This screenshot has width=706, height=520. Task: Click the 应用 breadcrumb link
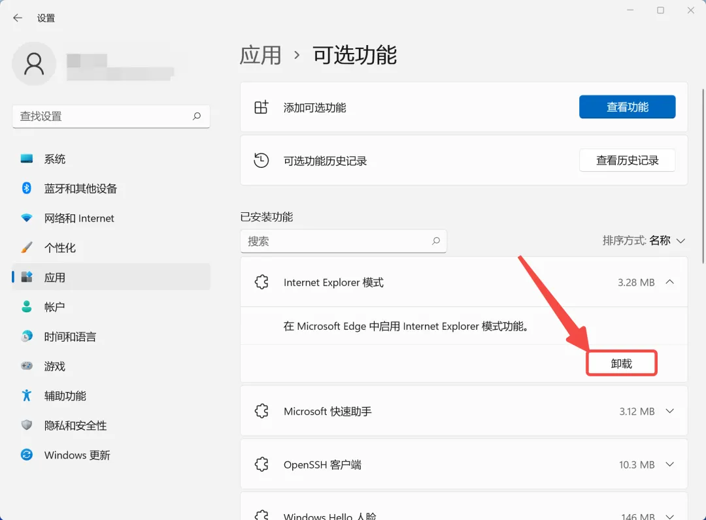coord(260,55)
